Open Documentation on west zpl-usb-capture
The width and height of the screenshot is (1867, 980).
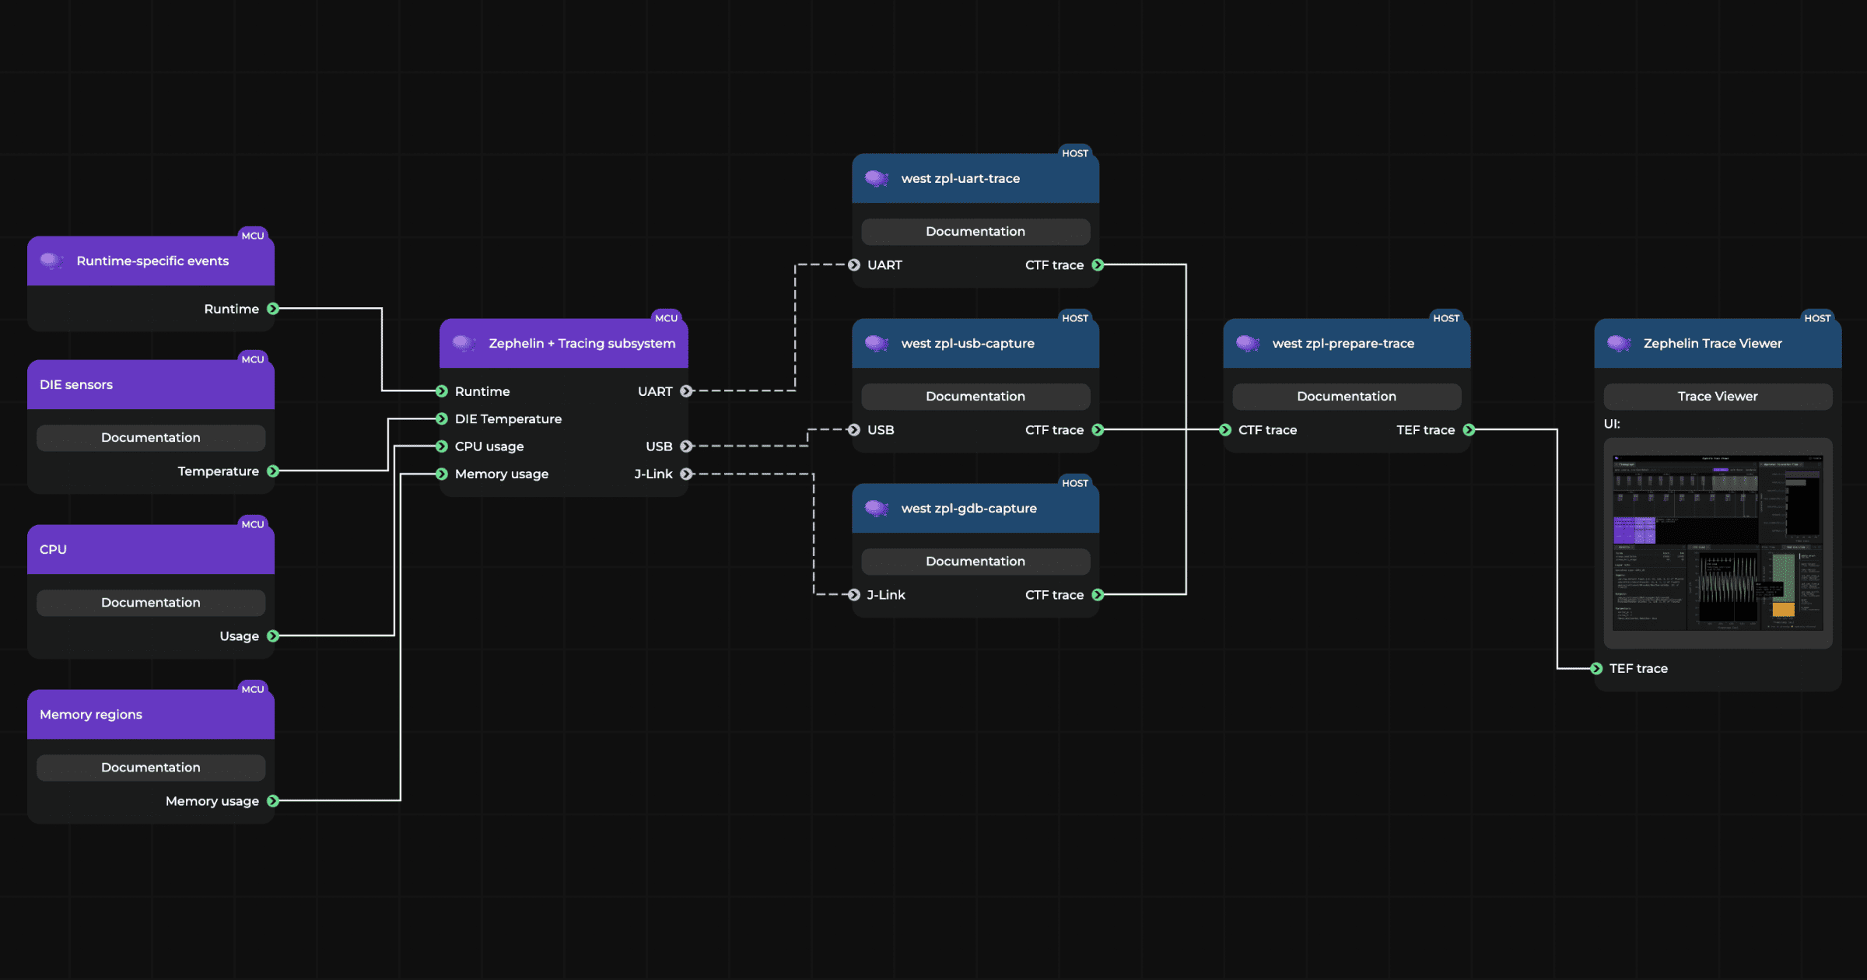pyautogui.click(x=976, y=396)
